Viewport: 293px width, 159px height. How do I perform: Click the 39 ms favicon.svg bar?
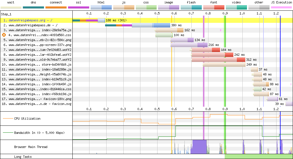coord(289,104)
